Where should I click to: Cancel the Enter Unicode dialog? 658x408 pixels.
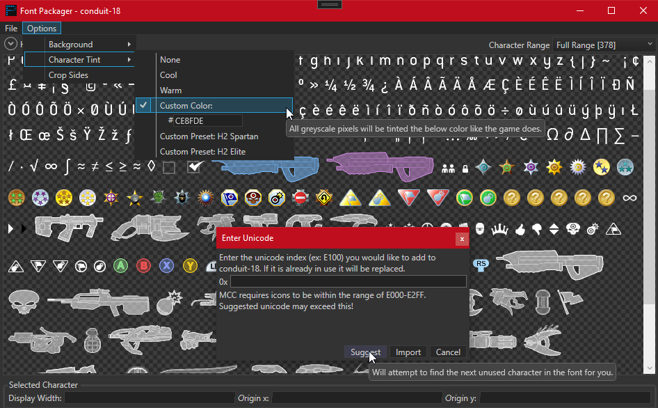tap(448, 352)
